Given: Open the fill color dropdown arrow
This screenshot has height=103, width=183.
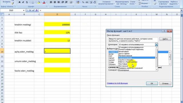Looking at the screenshot, I should click(41, 2).
